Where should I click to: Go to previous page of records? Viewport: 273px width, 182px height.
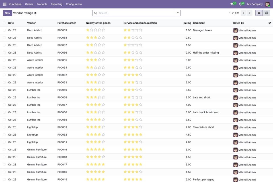coord(244,13)
